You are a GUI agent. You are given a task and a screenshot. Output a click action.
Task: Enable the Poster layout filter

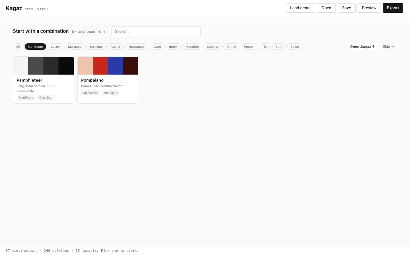coord(249,47)
